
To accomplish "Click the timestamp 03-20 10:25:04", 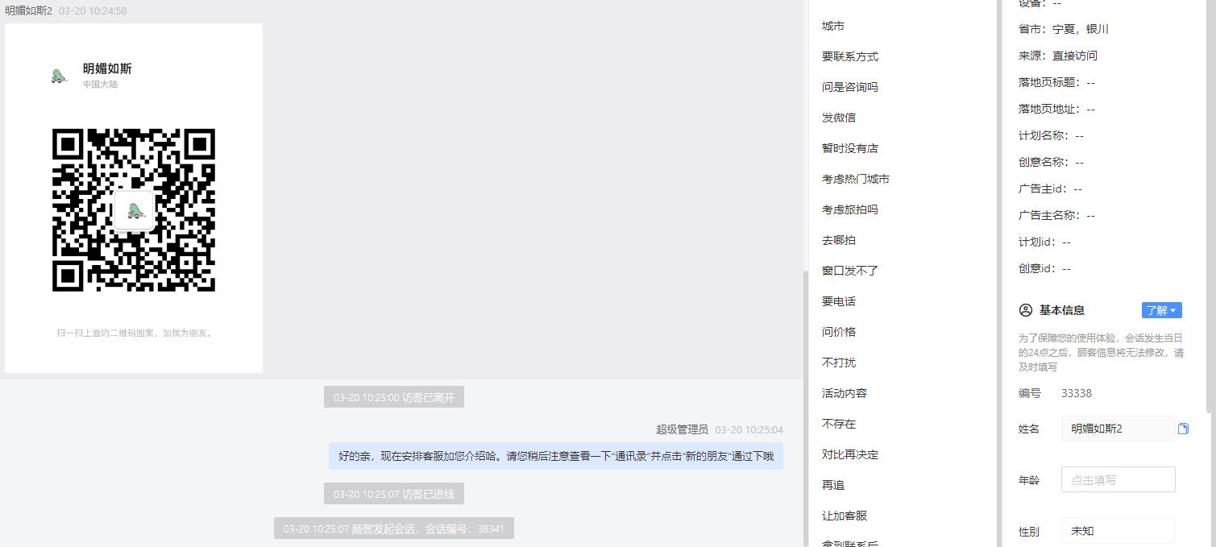I will pos(749,430).
